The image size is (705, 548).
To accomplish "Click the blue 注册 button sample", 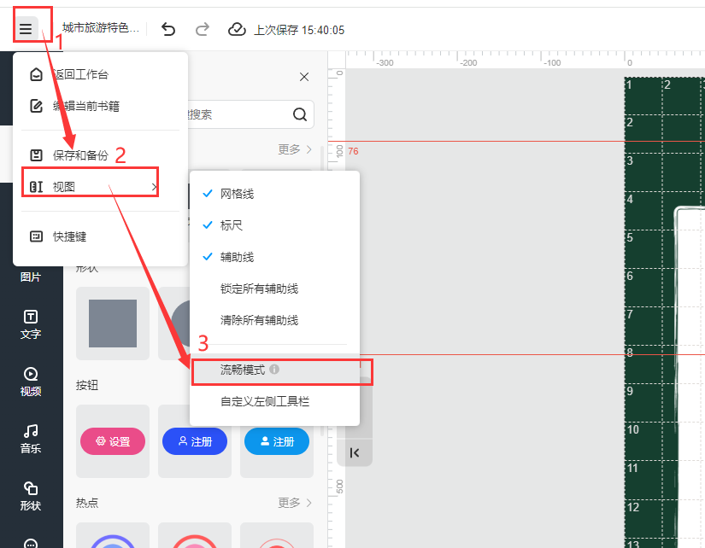I will pos(195,441).
